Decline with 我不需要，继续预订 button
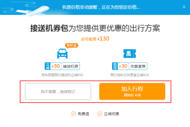190x127 pixels. tap(58, 91)
